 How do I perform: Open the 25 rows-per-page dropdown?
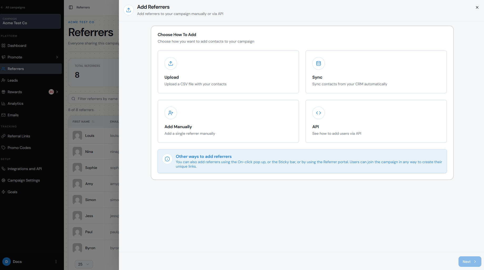pyautogui.click(x=84, y=264)
